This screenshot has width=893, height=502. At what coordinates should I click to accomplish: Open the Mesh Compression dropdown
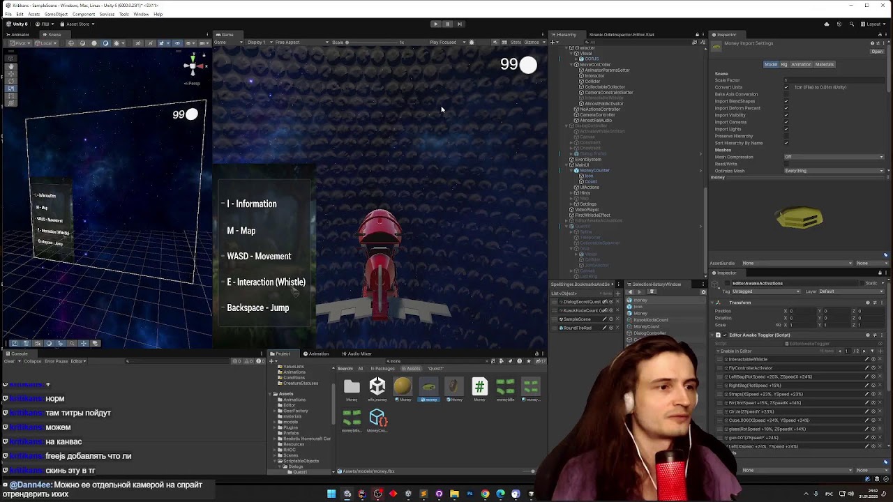pyautogui.click(x=834, y=157)
